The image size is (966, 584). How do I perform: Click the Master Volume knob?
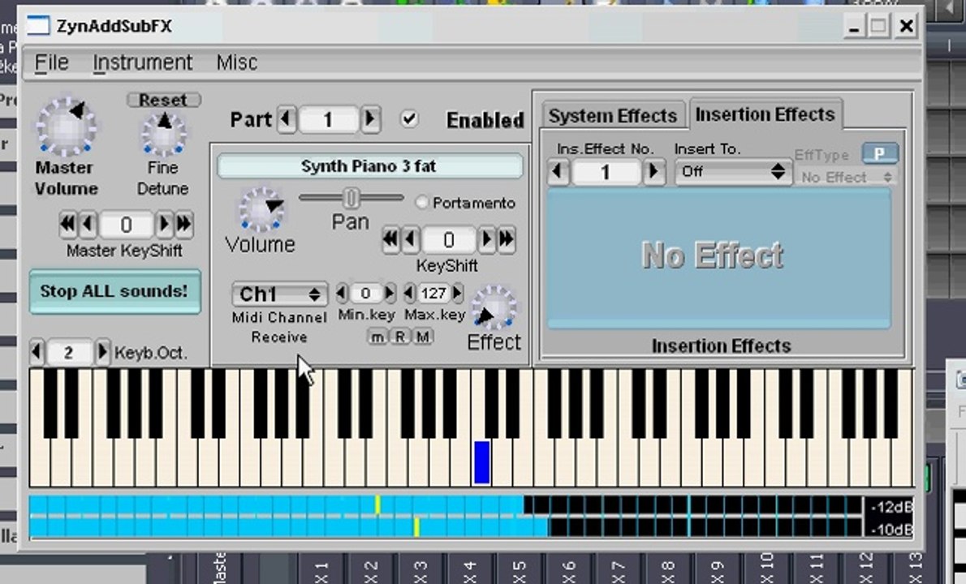[66, 127]
